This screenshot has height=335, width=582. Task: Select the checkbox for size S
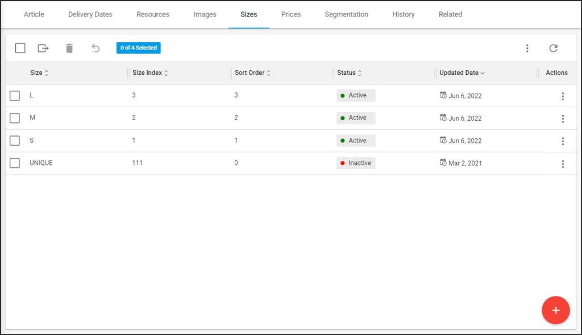15,141
